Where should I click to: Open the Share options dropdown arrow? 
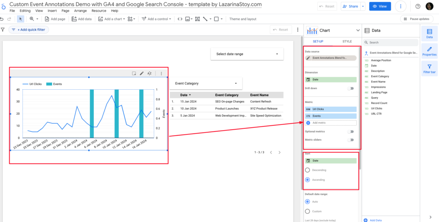363,6
